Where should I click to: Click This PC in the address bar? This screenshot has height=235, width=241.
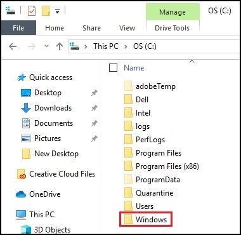pyautogui.click(x=106, y=46)
